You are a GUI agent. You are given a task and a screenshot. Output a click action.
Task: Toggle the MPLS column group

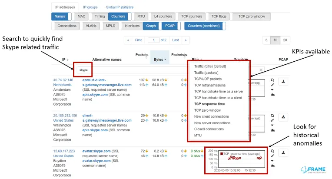[110, 26]
